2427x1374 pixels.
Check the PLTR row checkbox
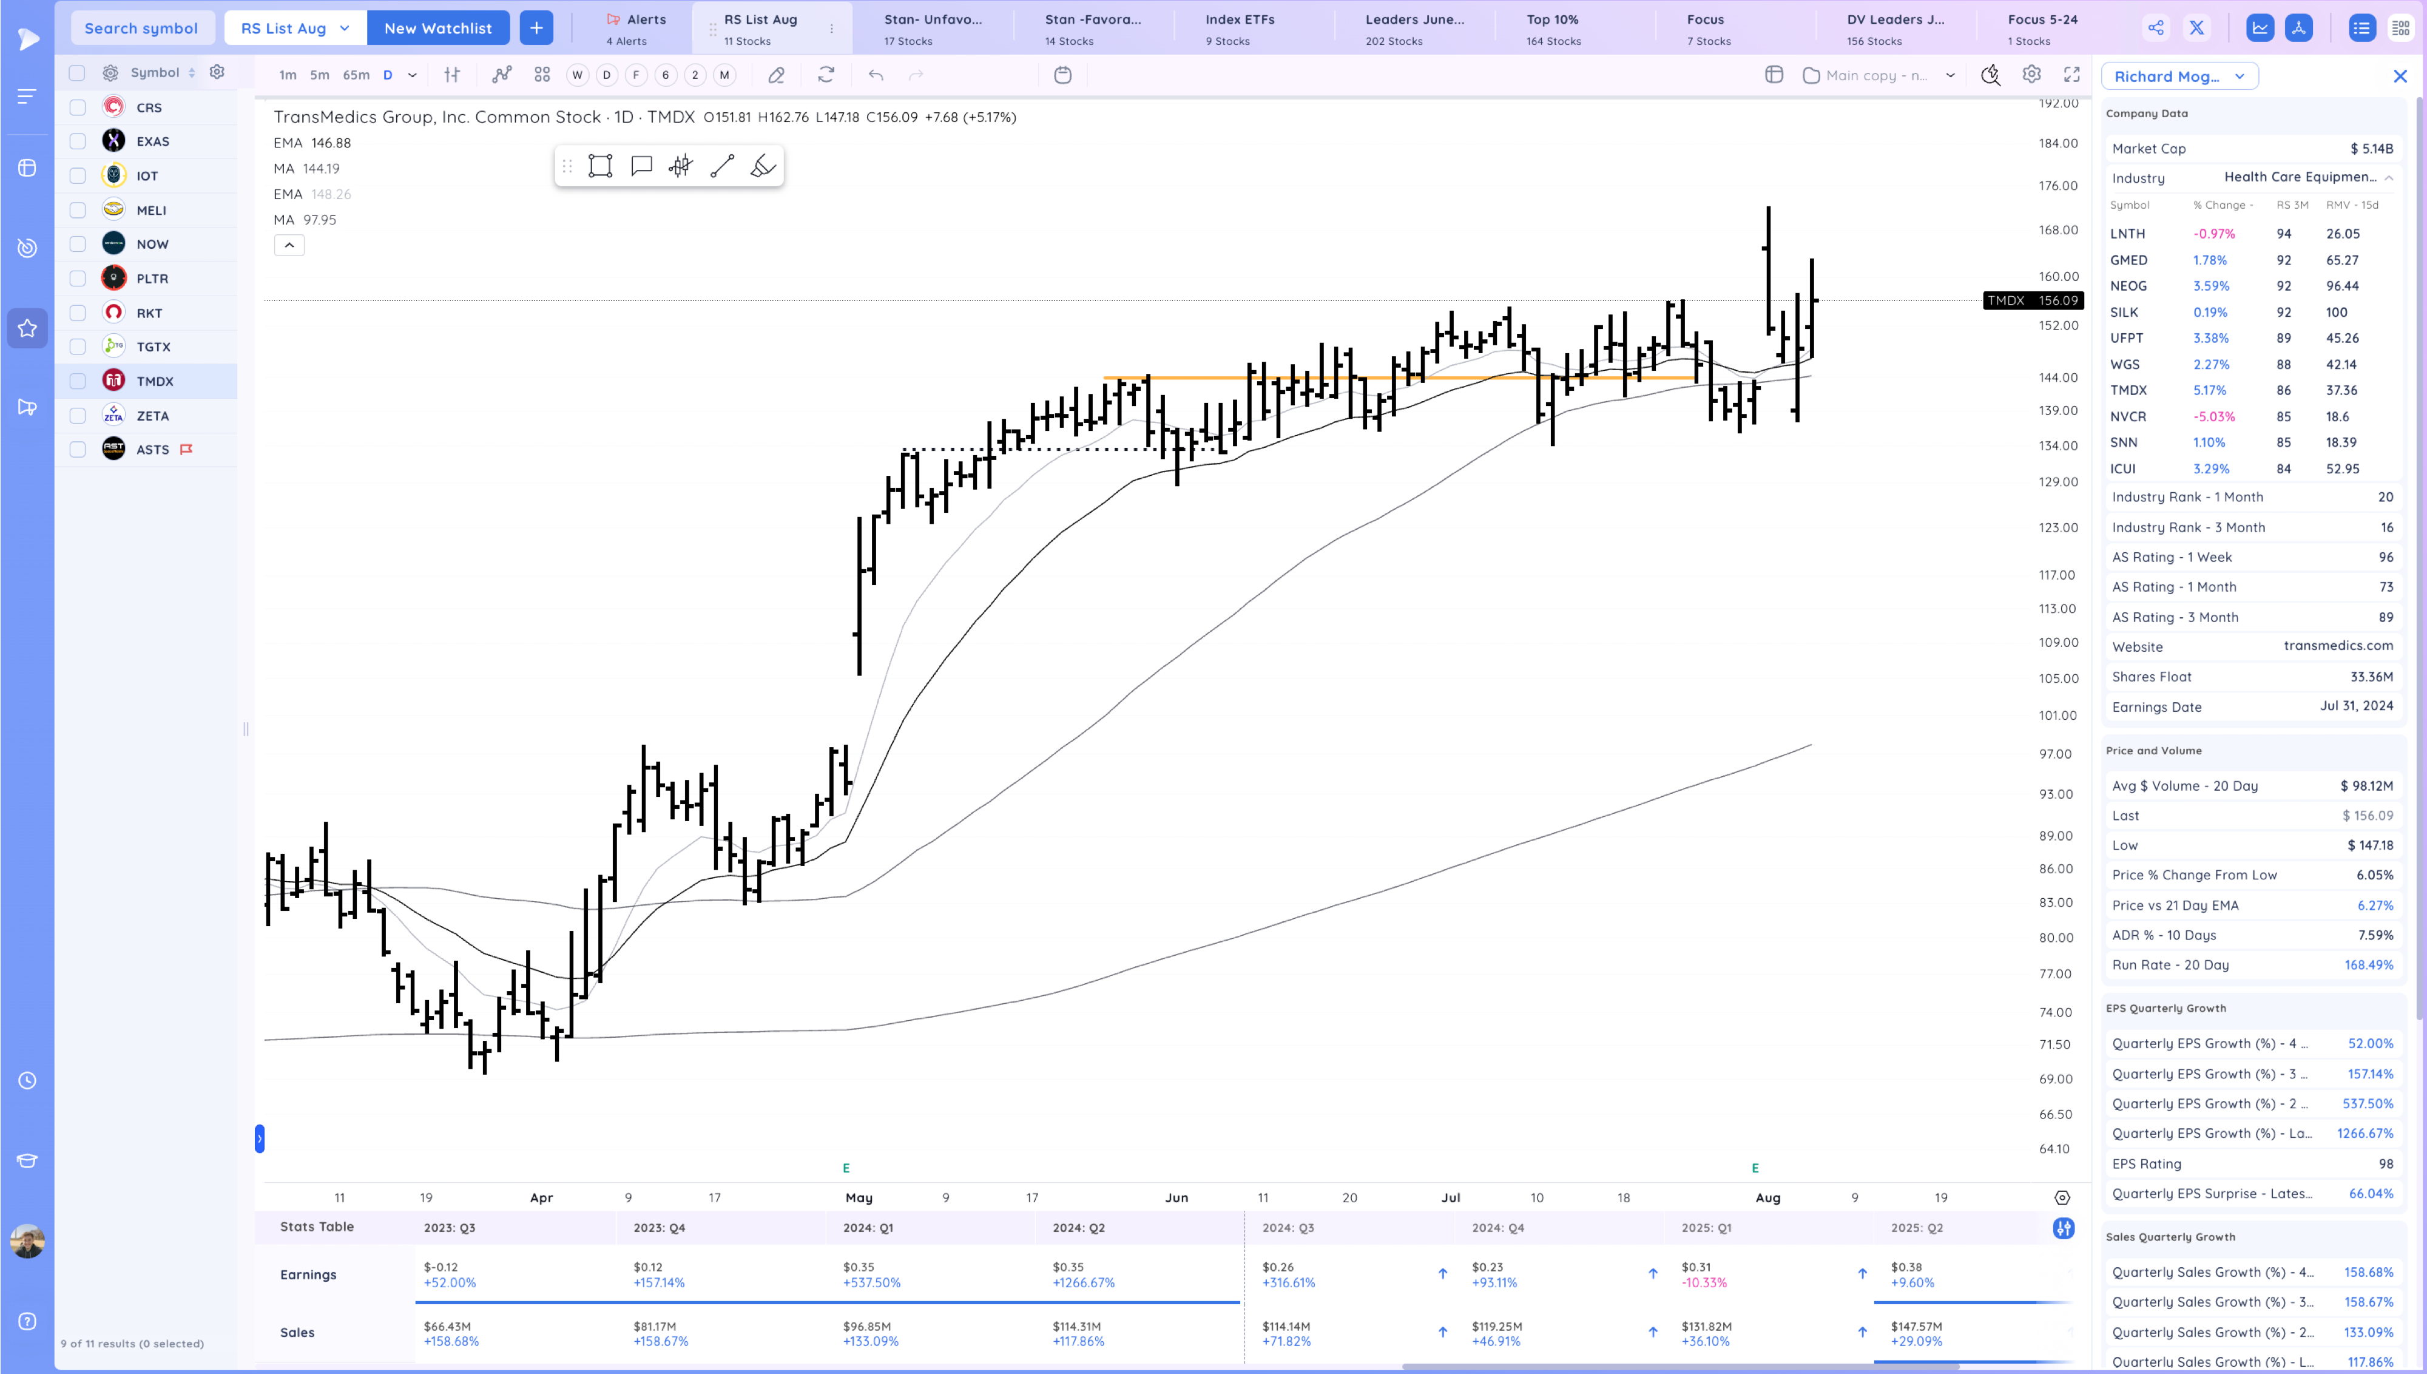[x=78, y=279]
